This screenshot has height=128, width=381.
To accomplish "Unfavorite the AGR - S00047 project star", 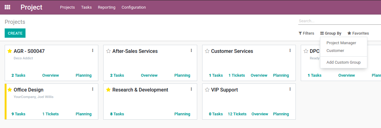I will point(10,51).
